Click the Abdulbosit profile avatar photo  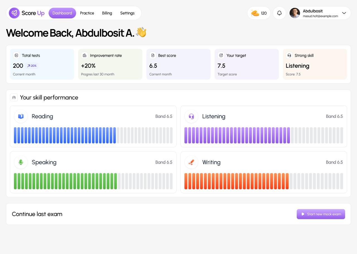[295, 13]
